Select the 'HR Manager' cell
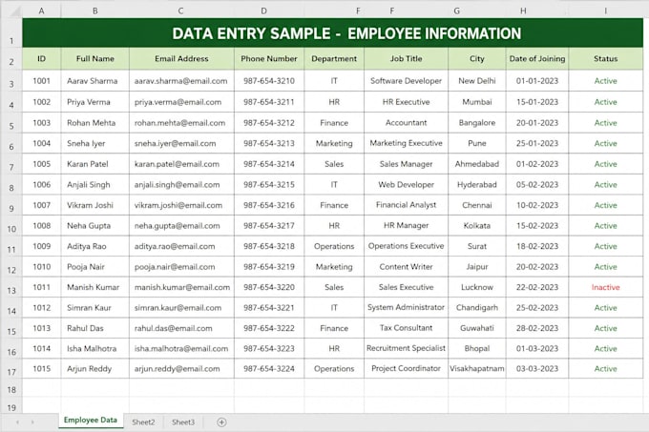 [406, 225]
